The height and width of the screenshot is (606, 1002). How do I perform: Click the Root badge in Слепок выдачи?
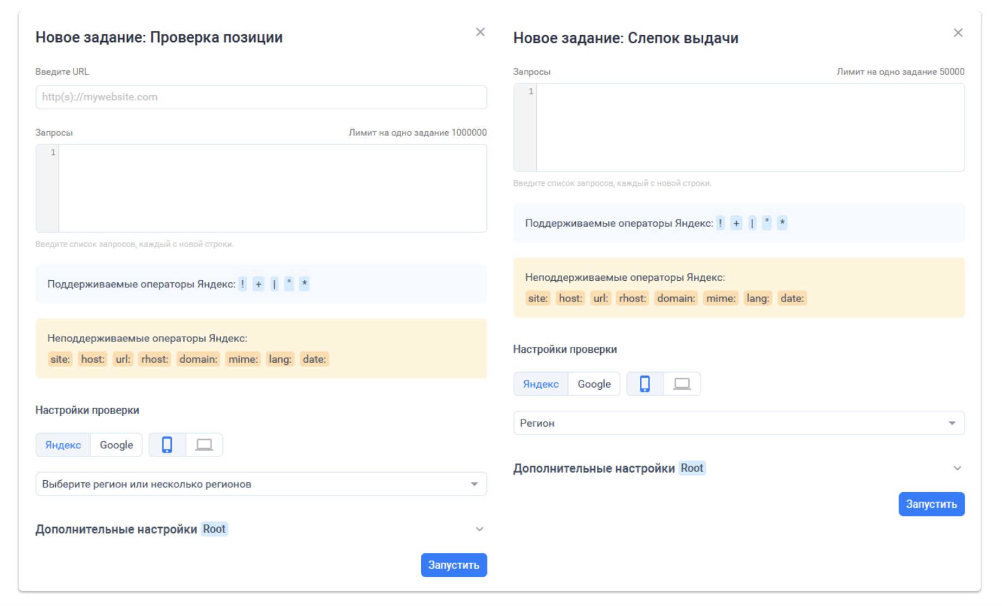pyautogui.click(x=692, y=468)
